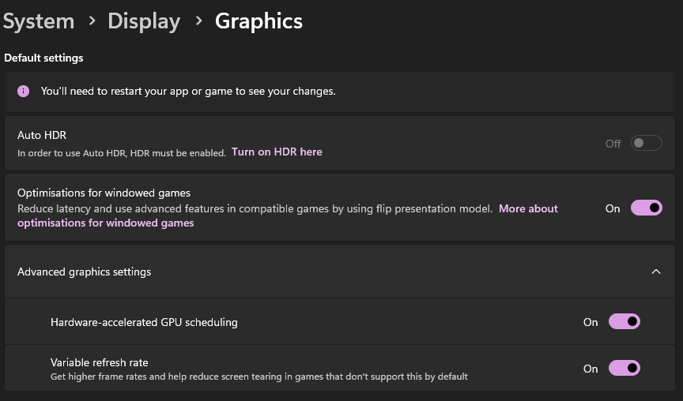The image size is (683, 401).
Task: Click the Hardware-accelerated GPU scheduling label
Action: click(144, 322)
